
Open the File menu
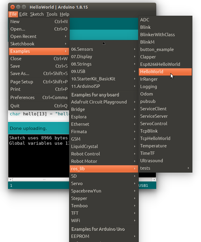pos(13,14)
